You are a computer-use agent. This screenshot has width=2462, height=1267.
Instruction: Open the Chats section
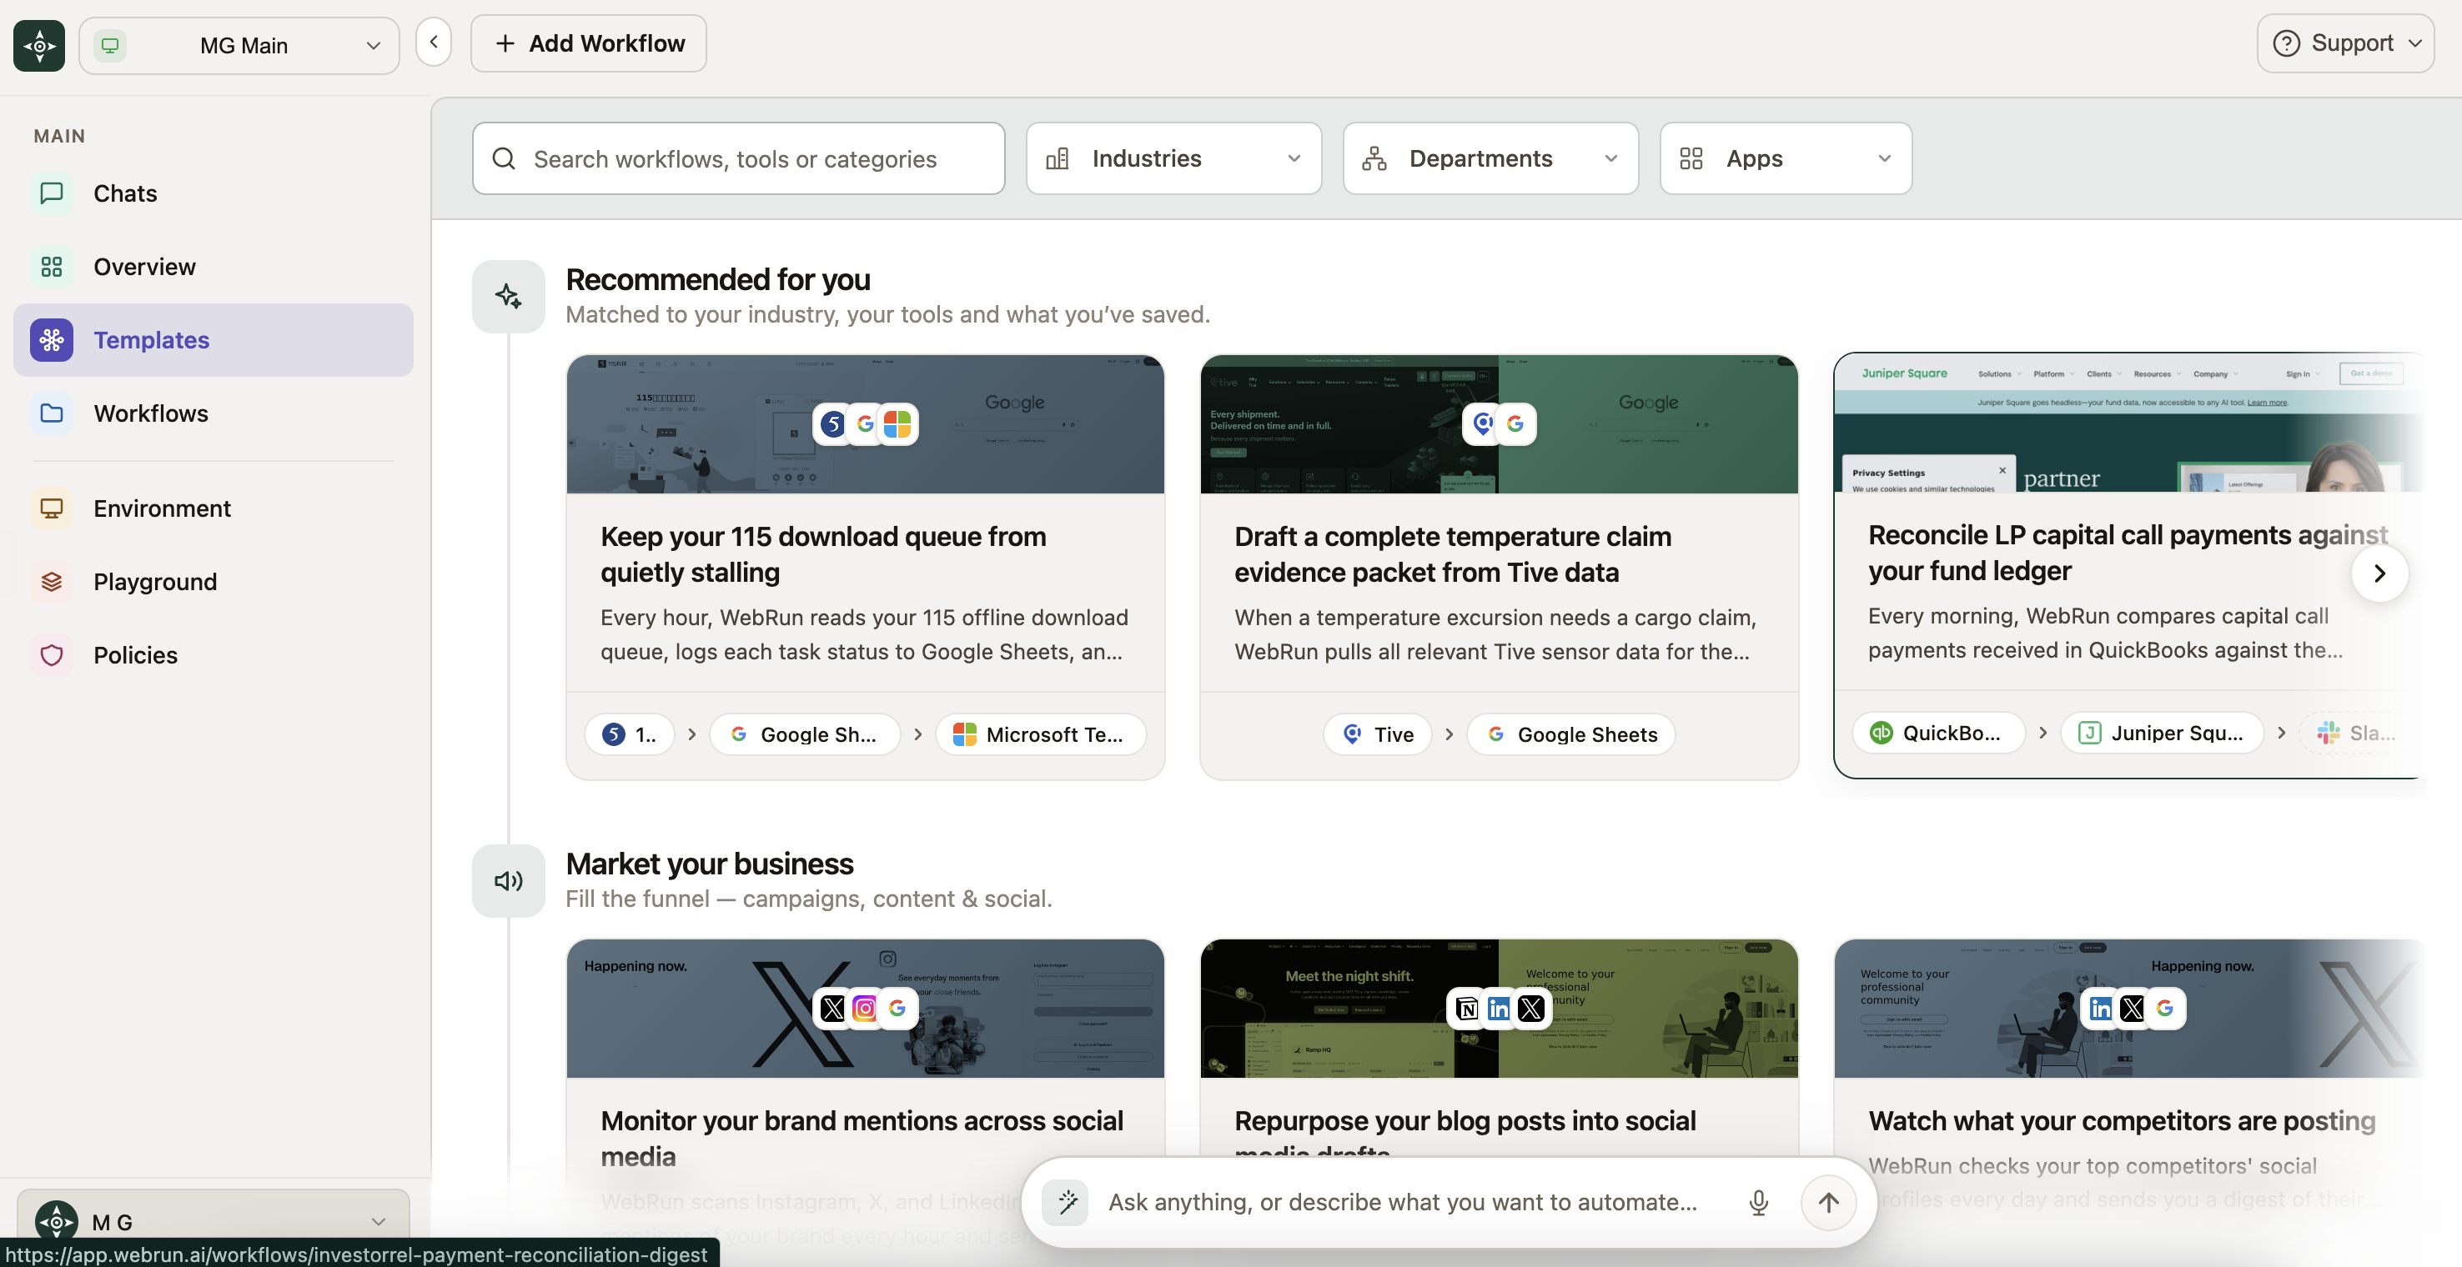214,193
